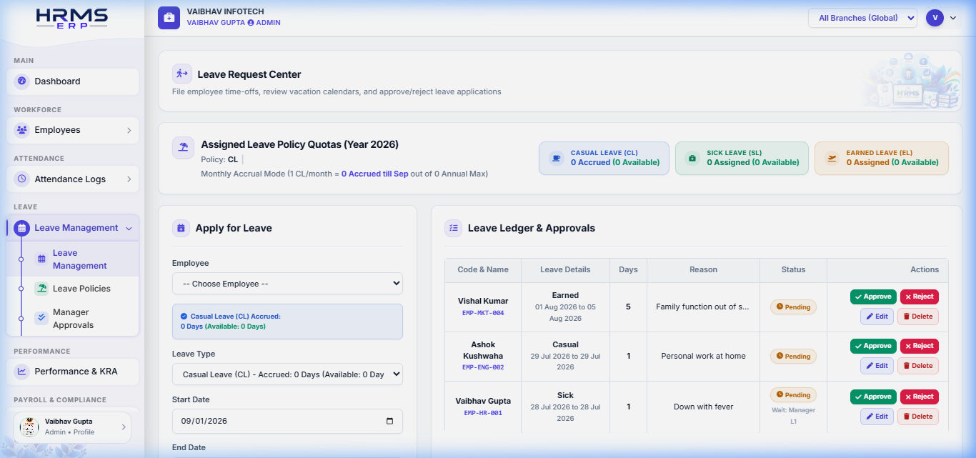The height and width of the screenshot is (458, 976).
Task: Go to Leave Policies page
Action: pos(73,289)
